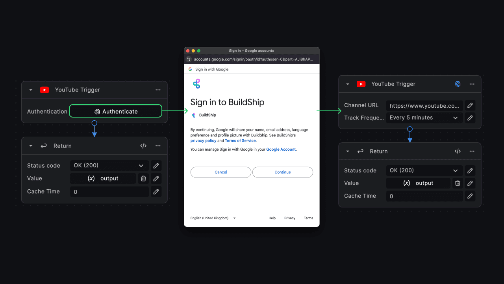
Task: Collapse the left Return node
Action: pyautogui.click(x=31, y=146)
